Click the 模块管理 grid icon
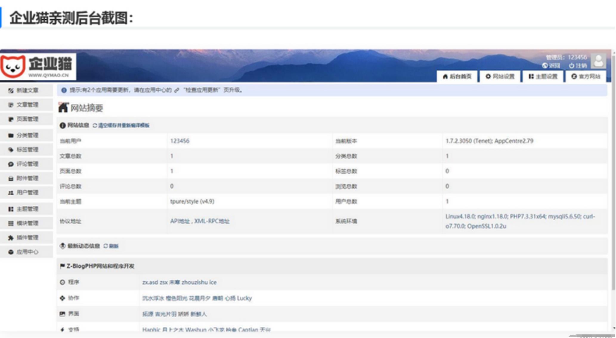The width and height of the screenshot is (616, 338). (x=11, y=223)
